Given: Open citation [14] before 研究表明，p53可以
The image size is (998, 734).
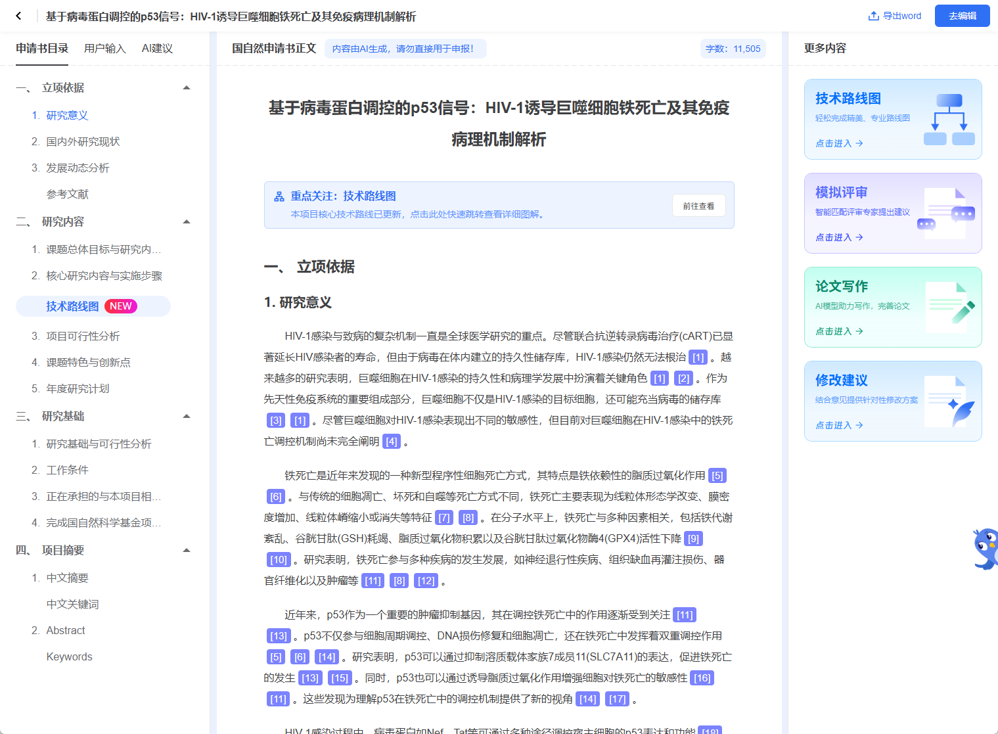Looking at the screenshot, I should pyautogui.click(x=327, y=657).
